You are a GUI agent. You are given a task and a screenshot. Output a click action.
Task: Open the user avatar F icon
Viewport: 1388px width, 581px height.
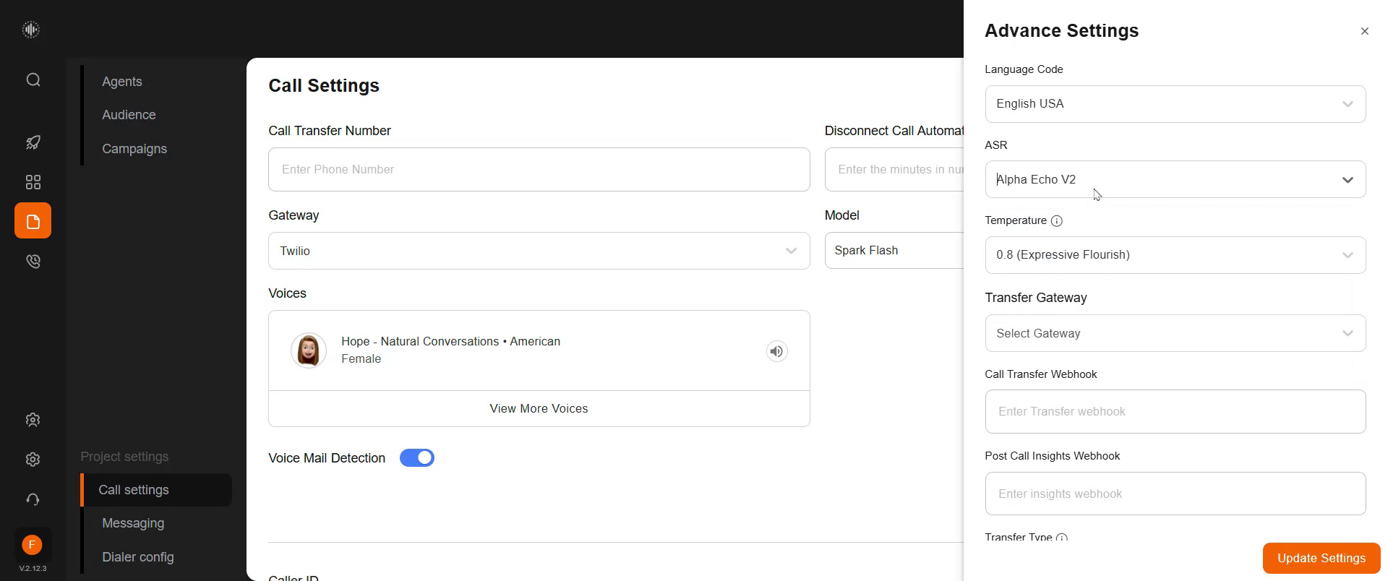pyautogui.click(x=32, y=545)
